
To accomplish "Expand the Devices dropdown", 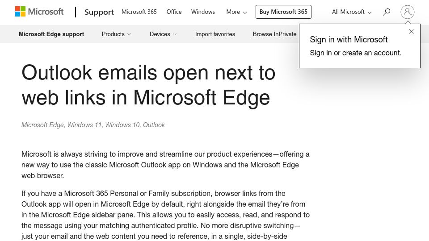I will [x=163, y=34].
